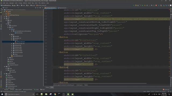Open the Build tool window button
Image resolution: width=172 pixels, height=96 pixels.
[x=12, y=90]
